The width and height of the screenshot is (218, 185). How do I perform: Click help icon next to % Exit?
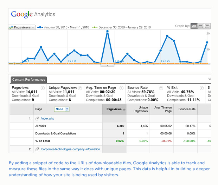[201, 88]
